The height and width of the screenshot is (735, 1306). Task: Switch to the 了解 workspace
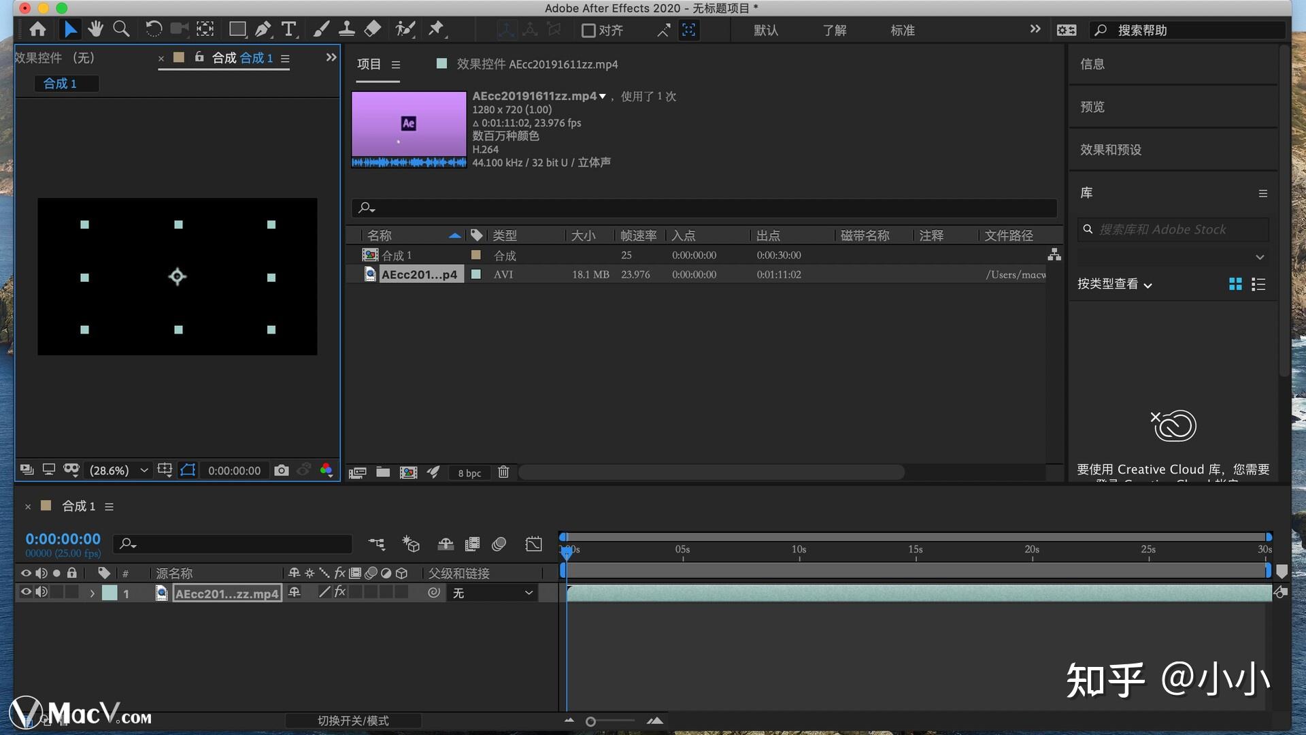(x=835, y=31)
